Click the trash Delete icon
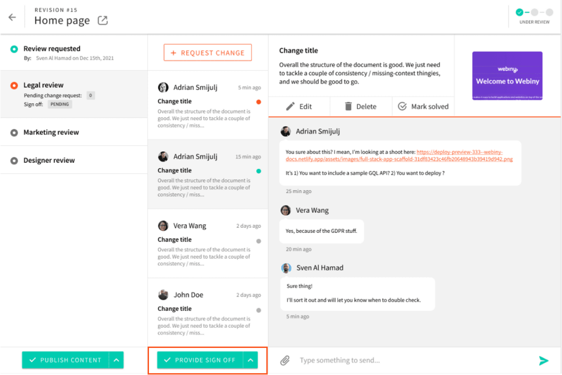The width and height of the screenshot is (562, 375). (348, 106)
